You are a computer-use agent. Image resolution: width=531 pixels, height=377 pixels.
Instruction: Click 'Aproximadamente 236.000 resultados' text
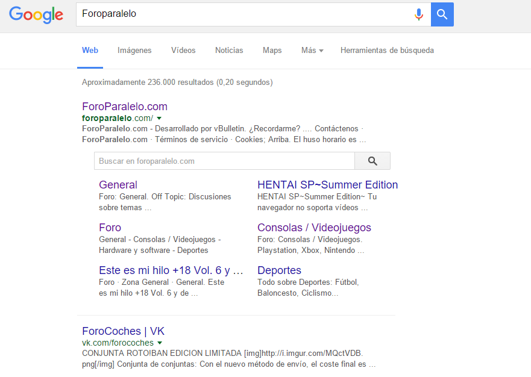coord(177,83)
